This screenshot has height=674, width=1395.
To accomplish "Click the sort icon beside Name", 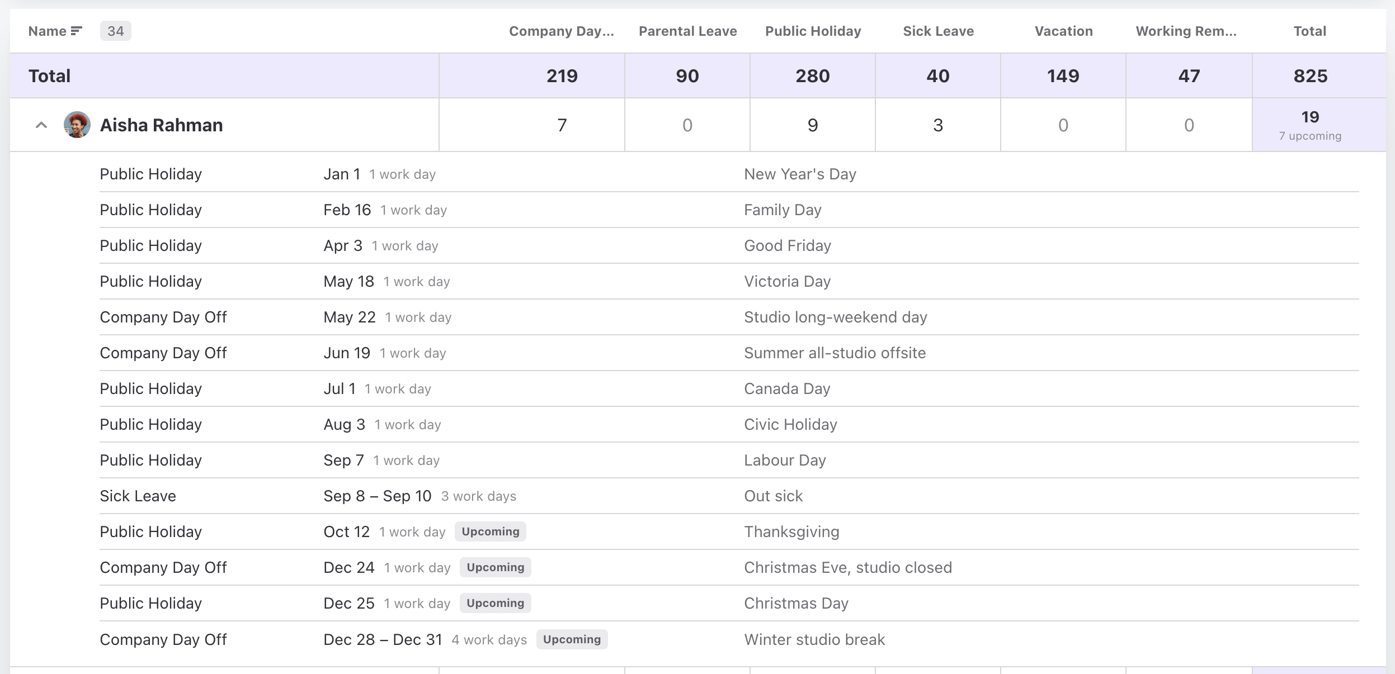I will pyautogui.click(x=77, y=31).
